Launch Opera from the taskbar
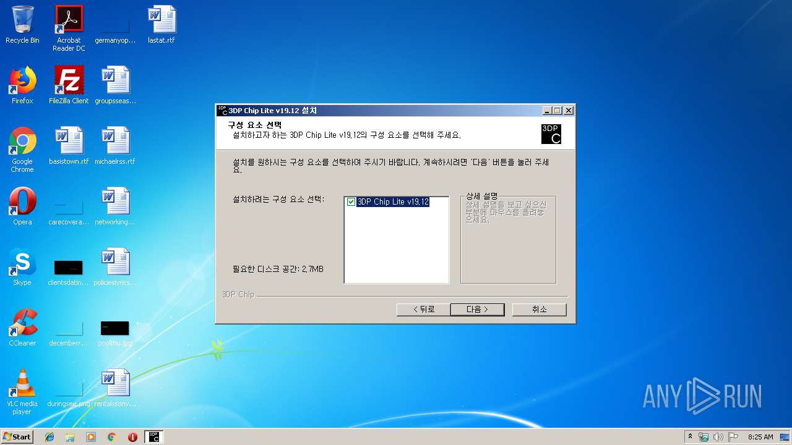 pos(132,436)
